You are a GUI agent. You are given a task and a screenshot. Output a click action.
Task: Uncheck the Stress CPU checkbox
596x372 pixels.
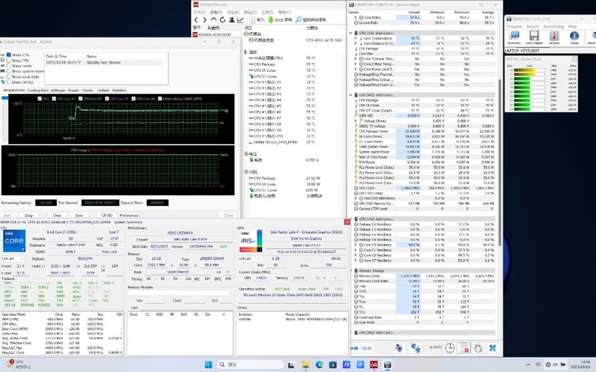(8, 55)
